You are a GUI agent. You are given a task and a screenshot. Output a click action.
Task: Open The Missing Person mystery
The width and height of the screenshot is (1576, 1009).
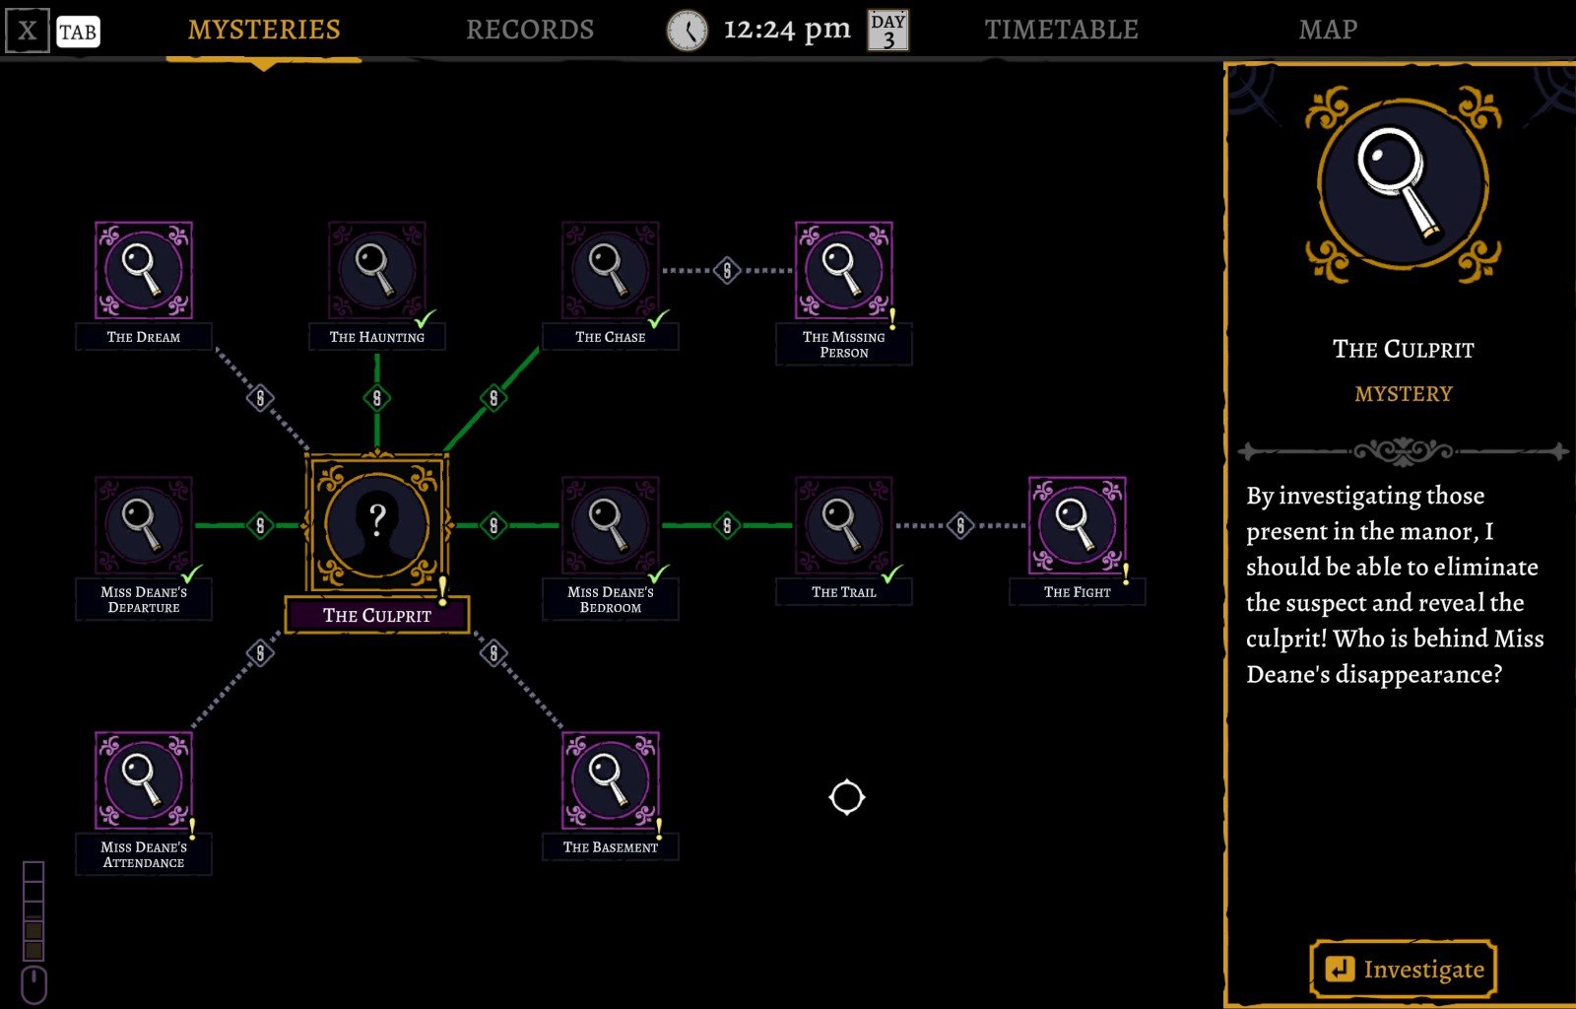click(843, 270)
